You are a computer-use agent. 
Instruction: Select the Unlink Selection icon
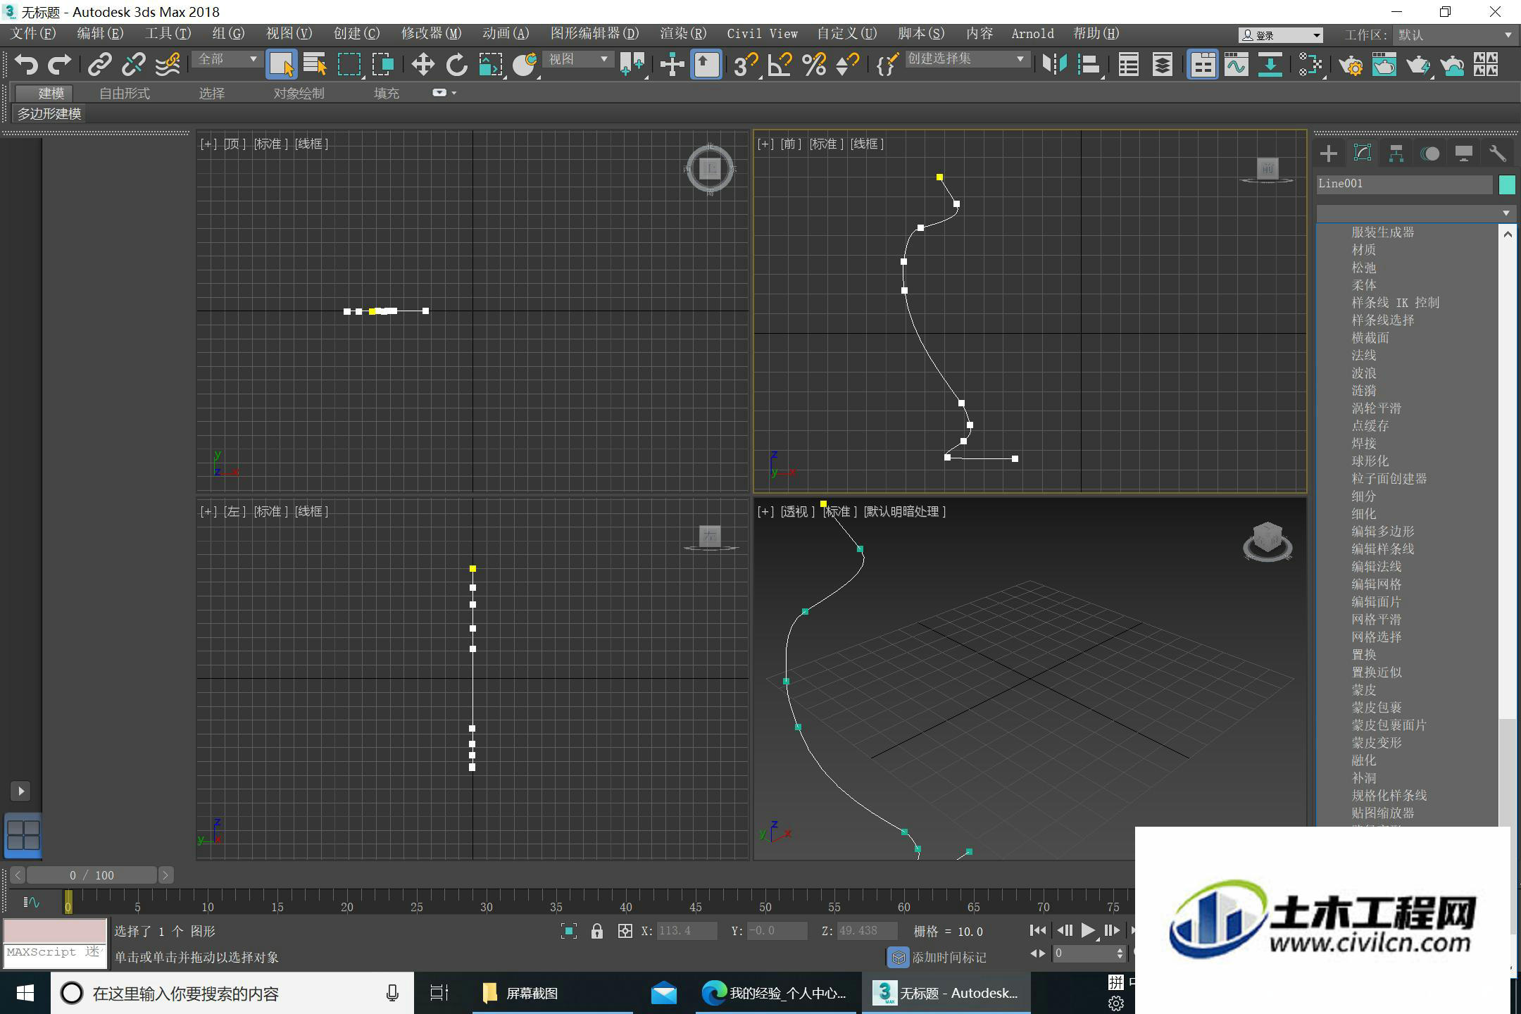133,65
